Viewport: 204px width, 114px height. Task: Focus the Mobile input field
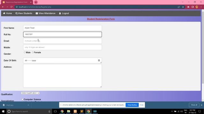coord(62,47)
